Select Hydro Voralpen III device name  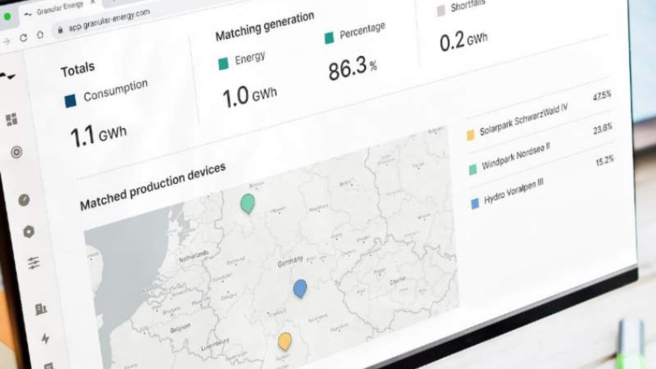[x=514, y=192]
